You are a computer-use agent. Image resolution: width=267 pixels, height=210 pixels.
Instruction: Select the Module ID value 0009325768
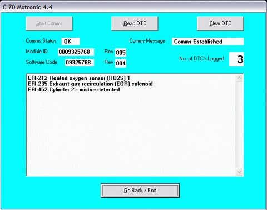(76, 52)
